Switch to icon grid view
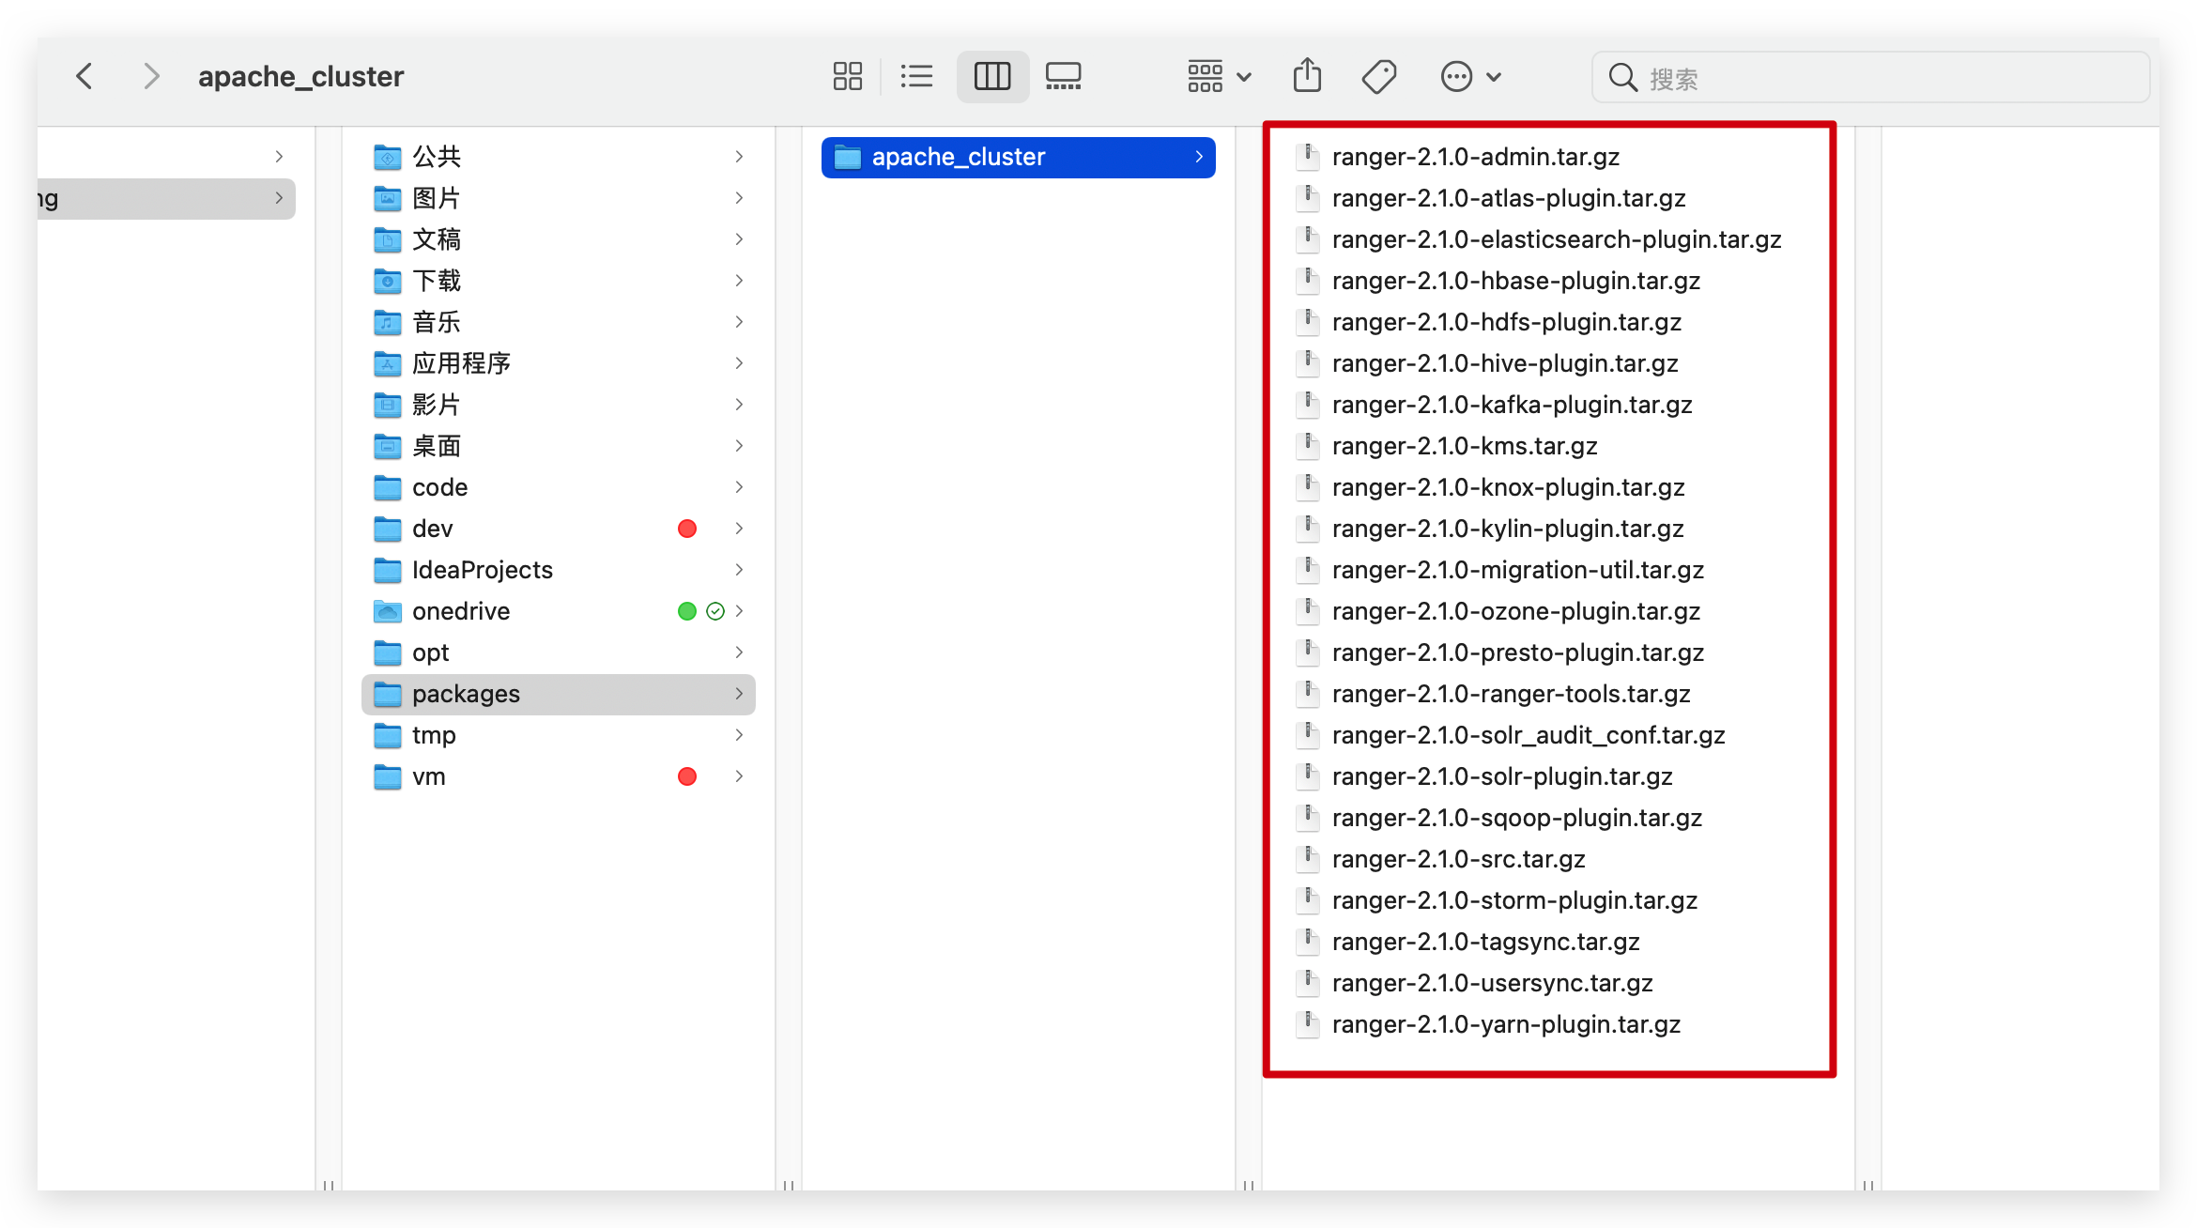 (846, 76)
